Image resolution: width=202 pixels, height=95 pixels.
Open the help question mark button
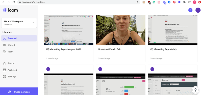(195, 90)
